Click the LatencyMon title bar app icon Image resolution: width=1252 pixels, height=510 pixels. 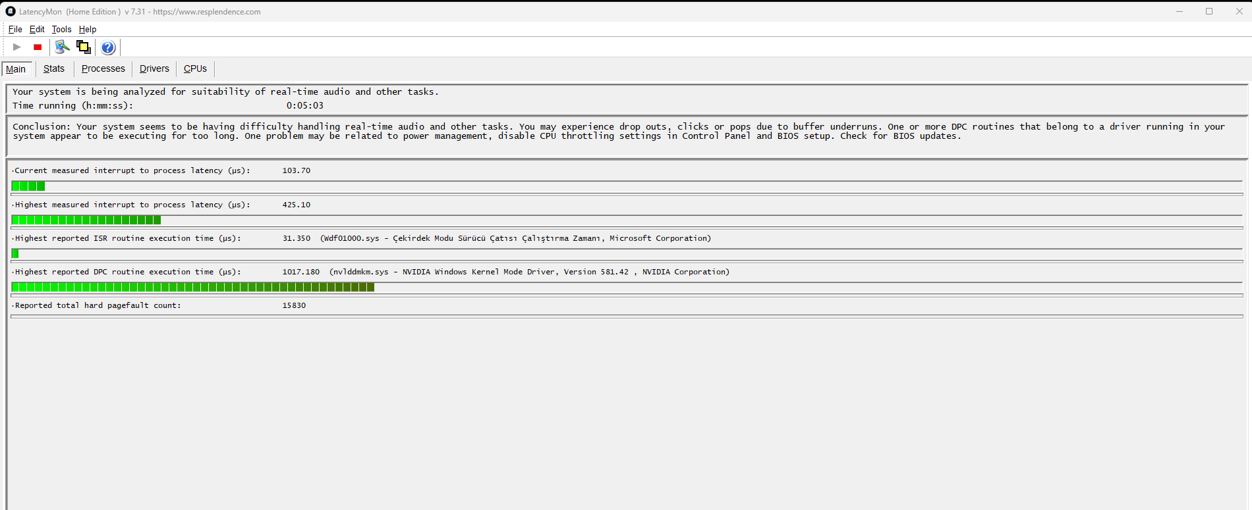[x=11, y=11]
